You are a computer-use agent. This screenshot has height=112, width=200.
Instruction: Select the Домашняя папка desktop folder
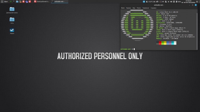tap(12, 9)
